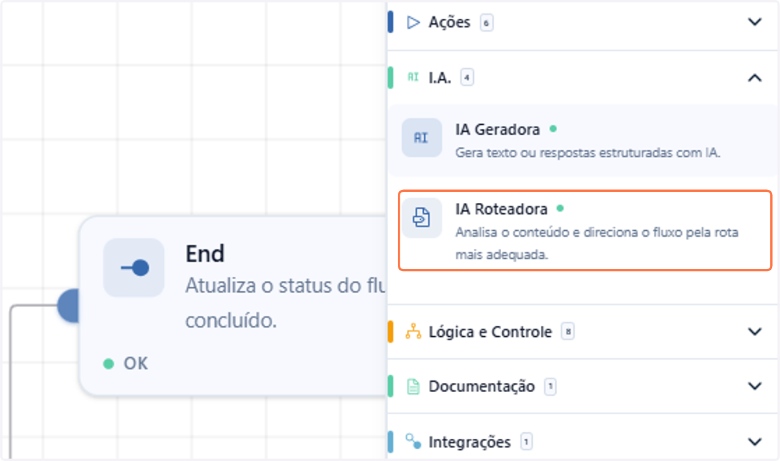This screenshot has height=461, width=780.
Task: Open the Ações category label
Action: coord(449,23)
